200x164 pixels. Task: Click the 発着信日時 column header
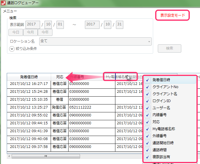(29, 77)
